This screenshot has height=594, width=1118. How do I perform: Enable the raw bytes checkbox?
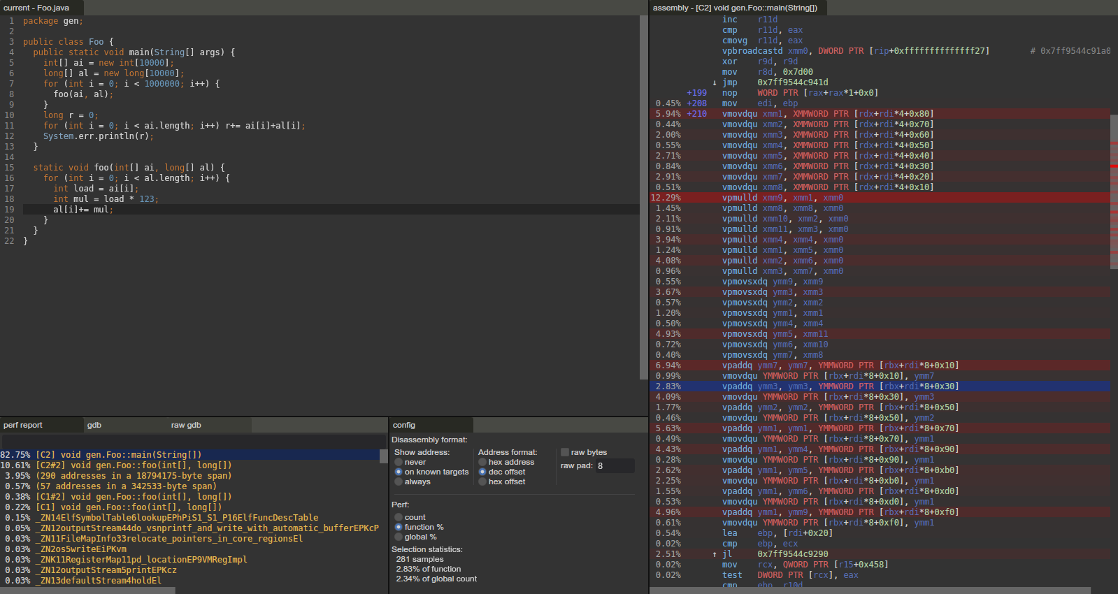(x=565, y=452)
